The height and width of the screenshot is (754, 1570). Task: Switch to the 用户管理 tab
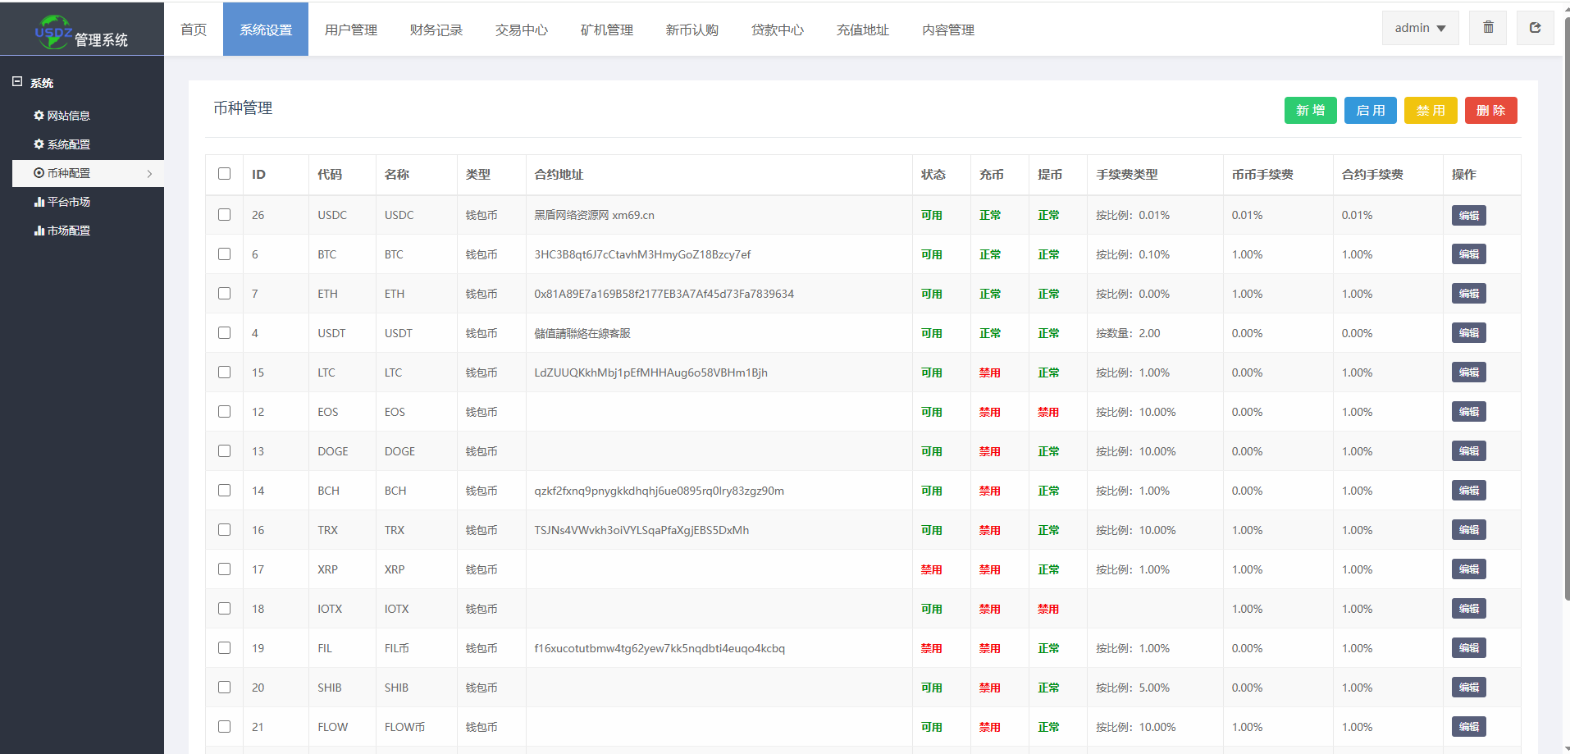coord(351,30)
